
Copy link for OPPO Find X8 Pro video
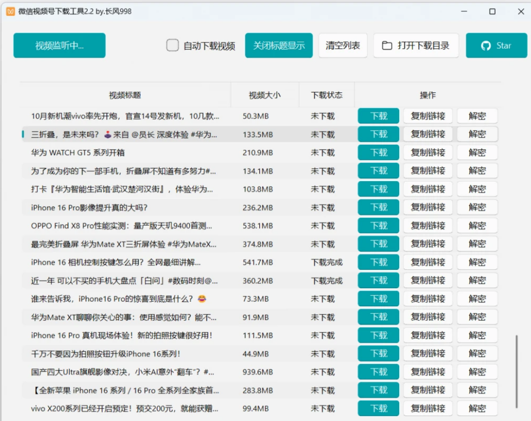428,226
